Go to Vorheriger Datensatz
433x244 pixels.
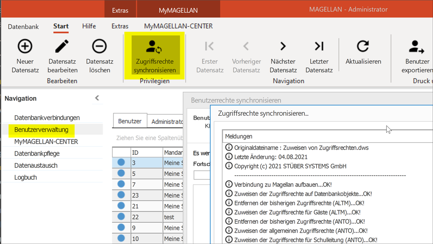coord(246,57)
